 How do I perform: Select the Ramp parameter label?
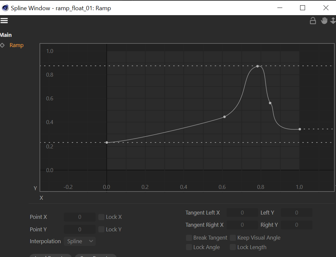pyautogui.click(x=16, y=45)
